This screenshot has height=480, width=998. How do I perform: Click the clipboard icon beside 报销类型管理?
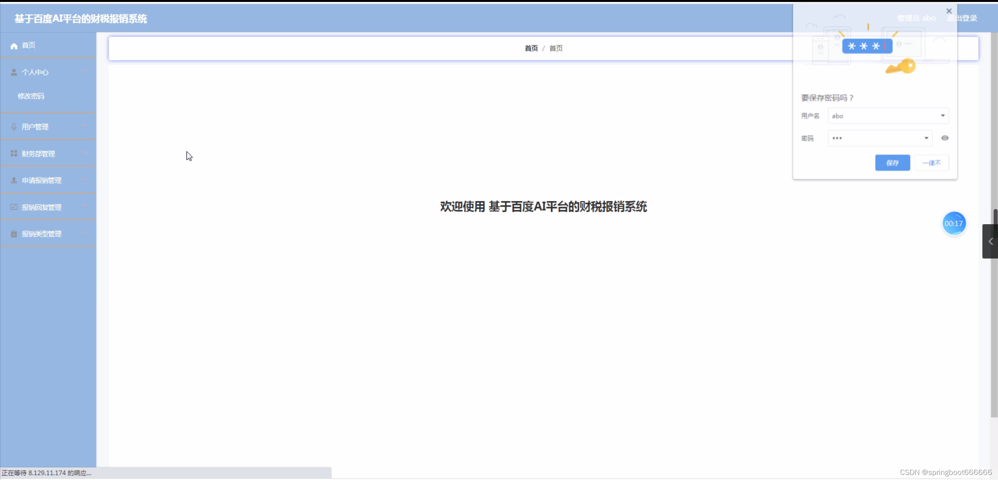click(x=14, y=234)
